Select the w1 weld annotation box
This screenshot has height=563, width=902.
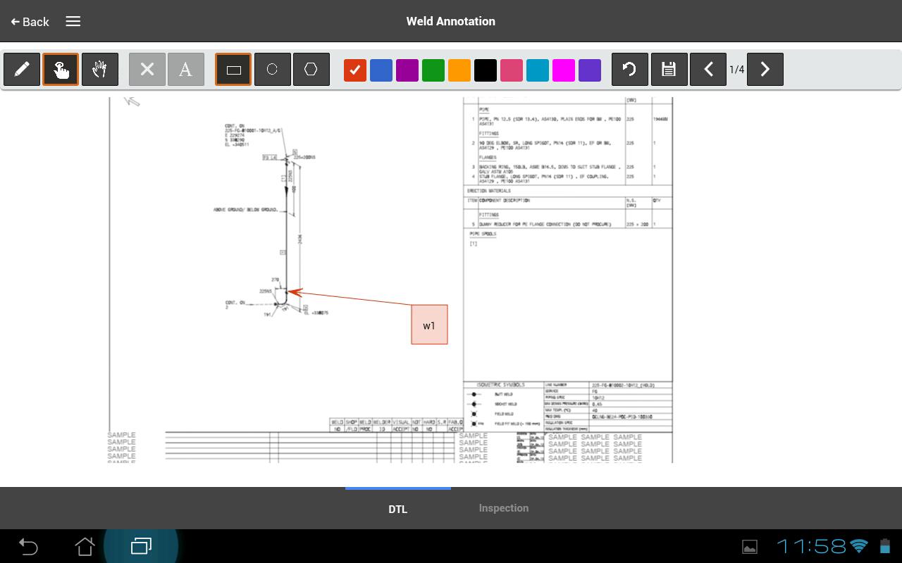pos(429,325)
